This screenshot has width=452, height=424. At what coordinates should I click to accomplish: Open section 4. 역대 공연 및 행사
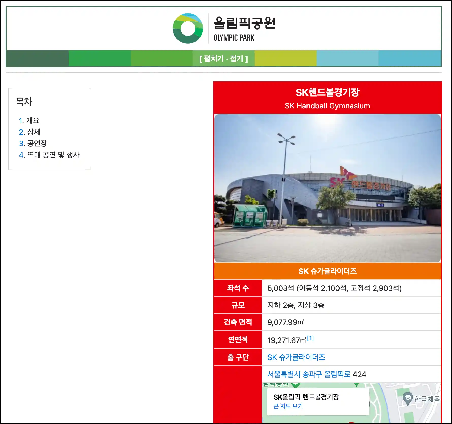point(49,155)
